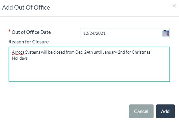This screenshot has width=179, height=122.
Task: Cancel the out of office entry
Action: coord(141,111)
